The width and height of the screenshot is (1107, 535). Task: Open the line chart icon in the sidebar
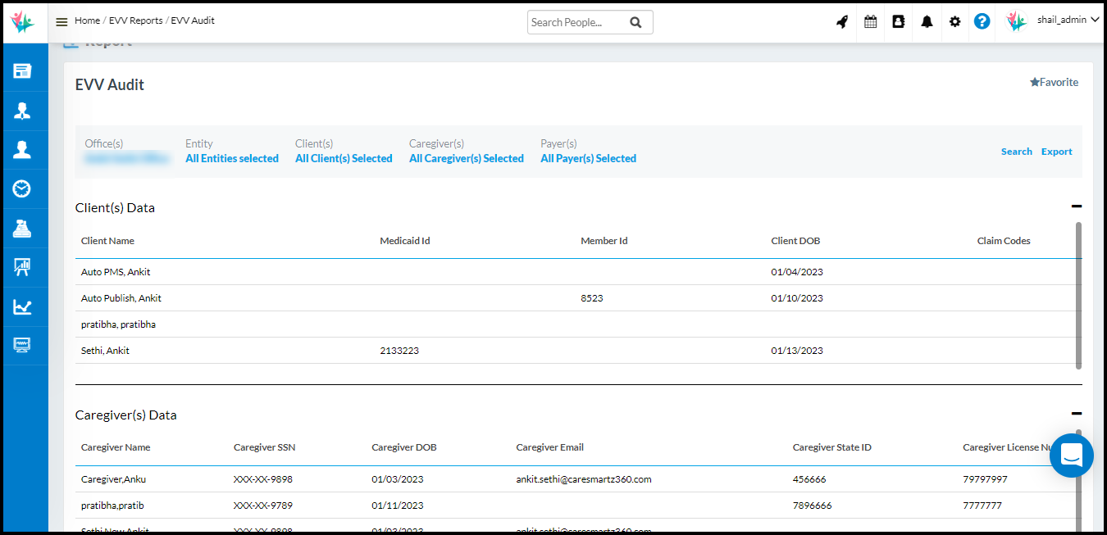(22, 307)
